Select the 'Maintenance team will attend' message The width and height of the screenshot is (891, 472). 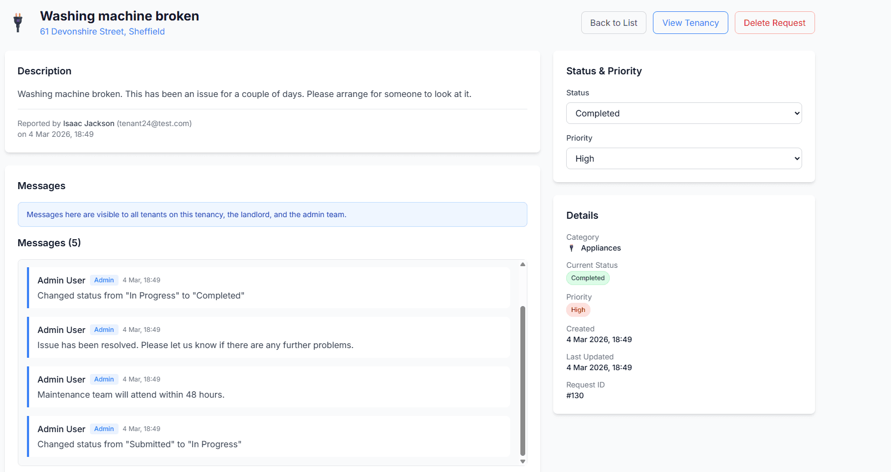[x=268, y=387]
